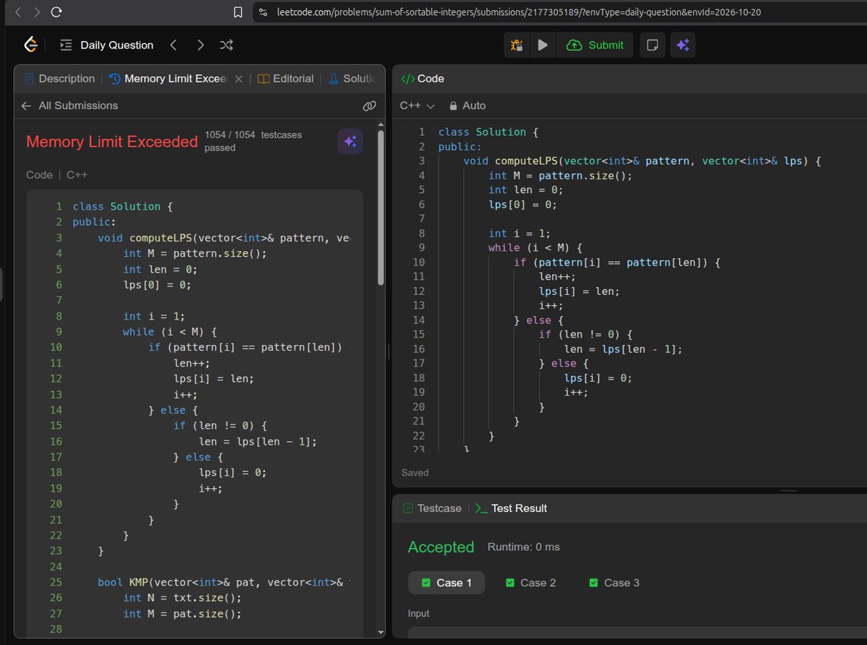Click the sparkle analyze button beside Memory Limit Exceeded
This screenshot has height=645, width=867.
tap(350, 142)
